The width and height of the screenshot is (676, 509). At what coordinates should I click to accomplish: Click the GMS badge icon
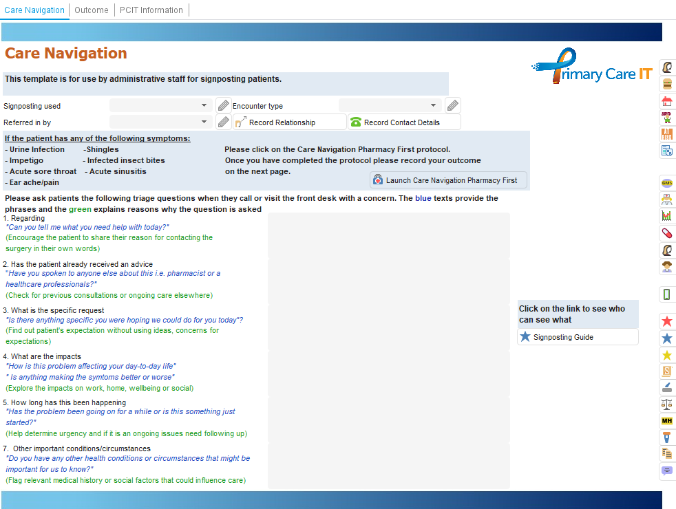point(666,182)
